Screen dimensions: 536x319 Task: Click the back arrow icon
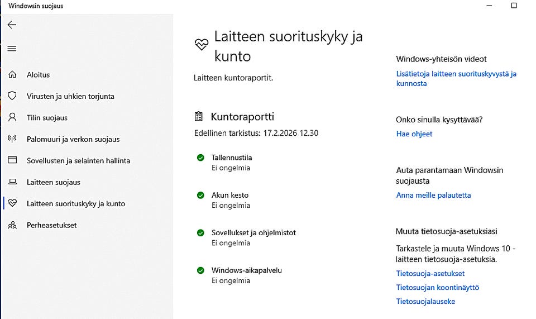12,25
